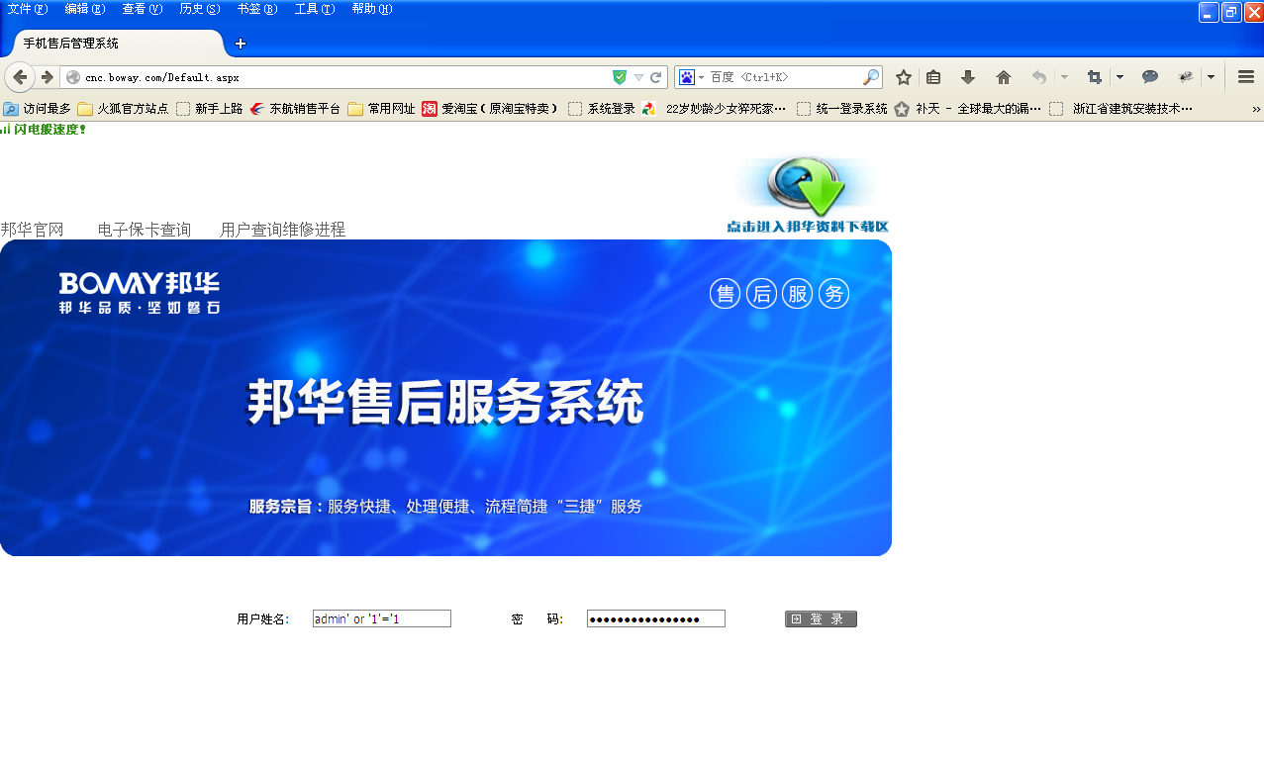Open the 查看 menu
Image resolution: width=1264 pixels, height=759 pixels.
[x=143, y=9]
